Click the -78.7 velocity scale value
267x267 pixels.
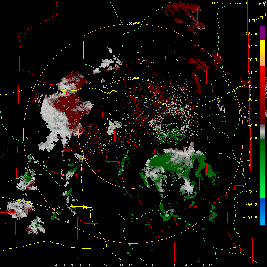[x=251, y=192]
